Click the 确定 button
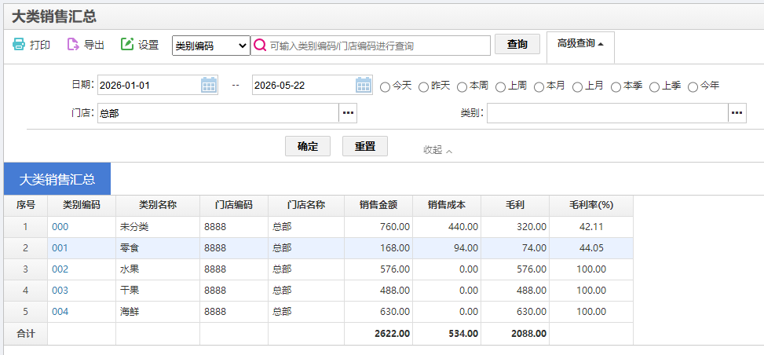 click(308, 146)
